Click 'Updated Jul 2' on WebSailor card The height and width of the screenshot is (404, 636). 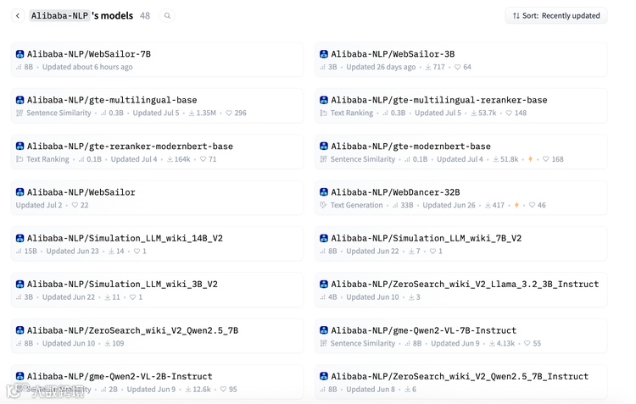[x=39, y=205]
